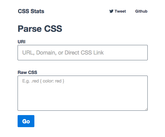Open the Github link in header

[x=141, y=11]
